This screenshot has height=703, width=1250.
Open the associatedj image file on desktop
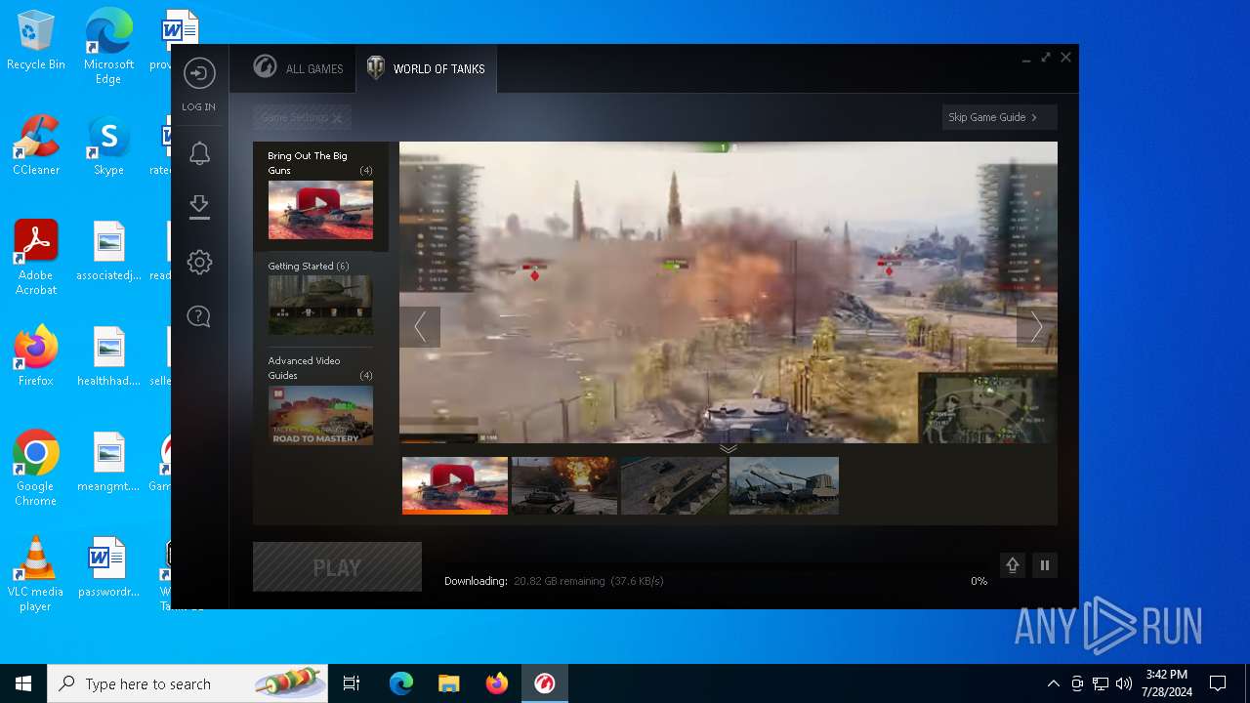click(x=108, y=251)
